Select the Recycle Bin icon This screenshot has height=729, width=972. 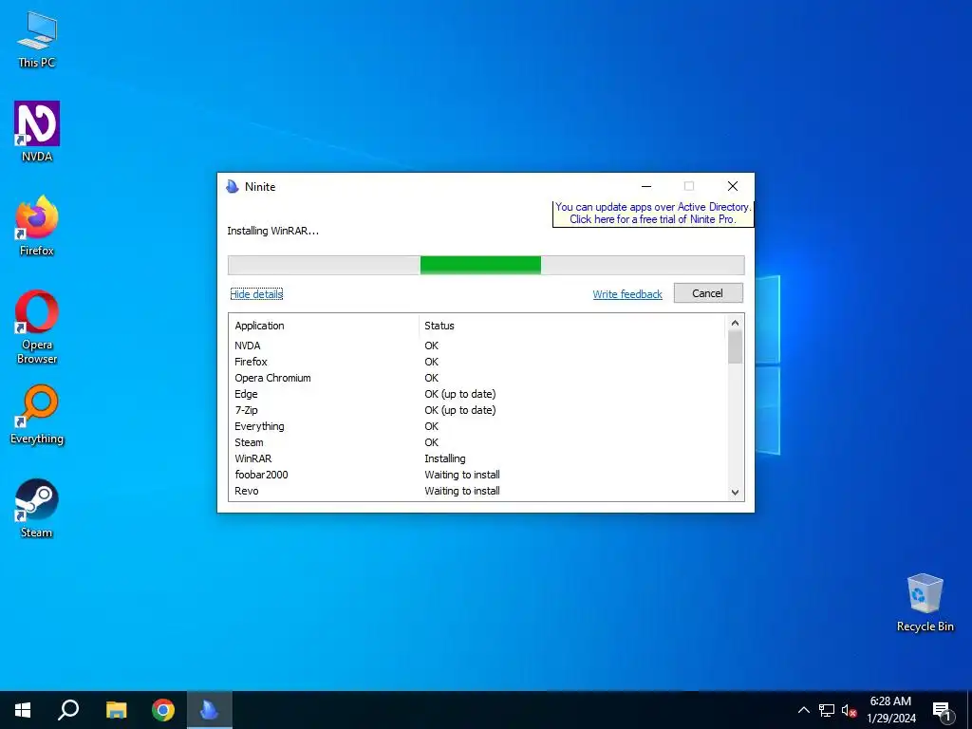[925, 603]
